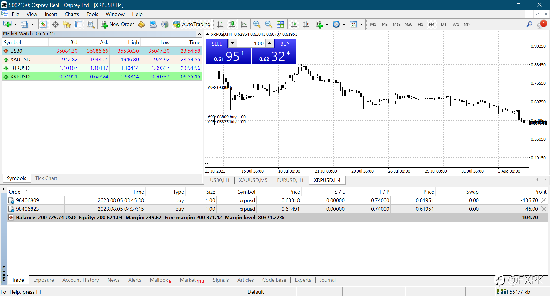The image size is (550, 296).
Task: Switch chart to Line Chart mode
Action: 244,24
